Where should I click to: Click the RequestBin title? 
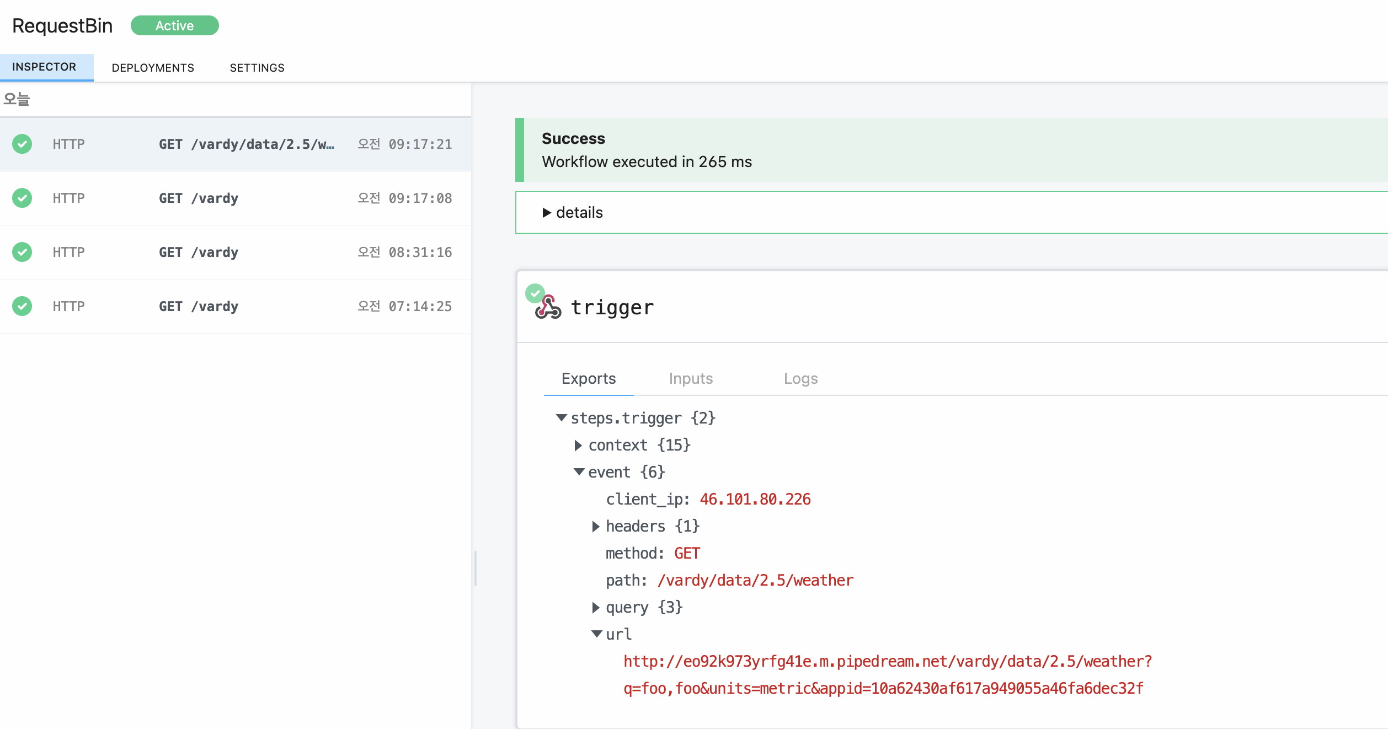(x=62, y=26)
